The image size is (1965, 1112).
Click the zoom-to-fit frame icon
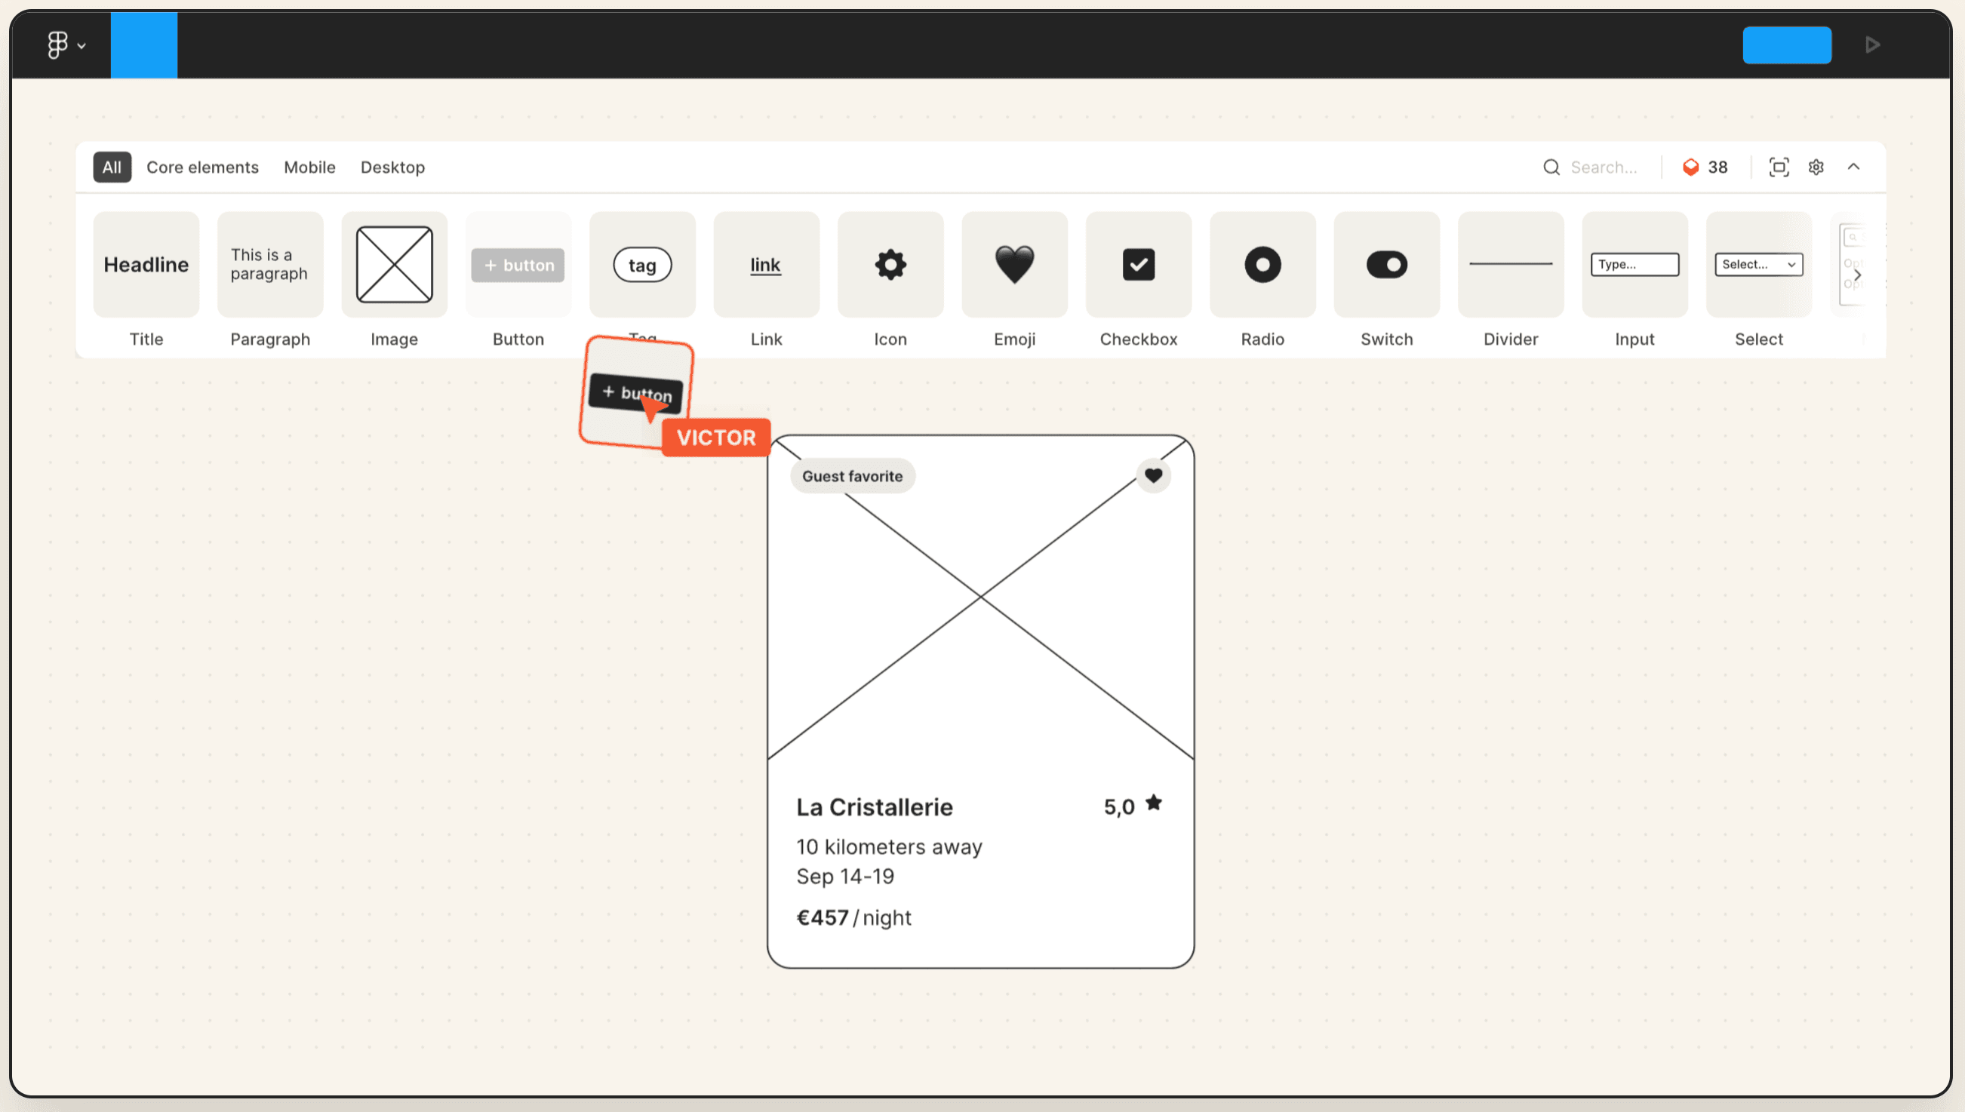click(1779, 167)
